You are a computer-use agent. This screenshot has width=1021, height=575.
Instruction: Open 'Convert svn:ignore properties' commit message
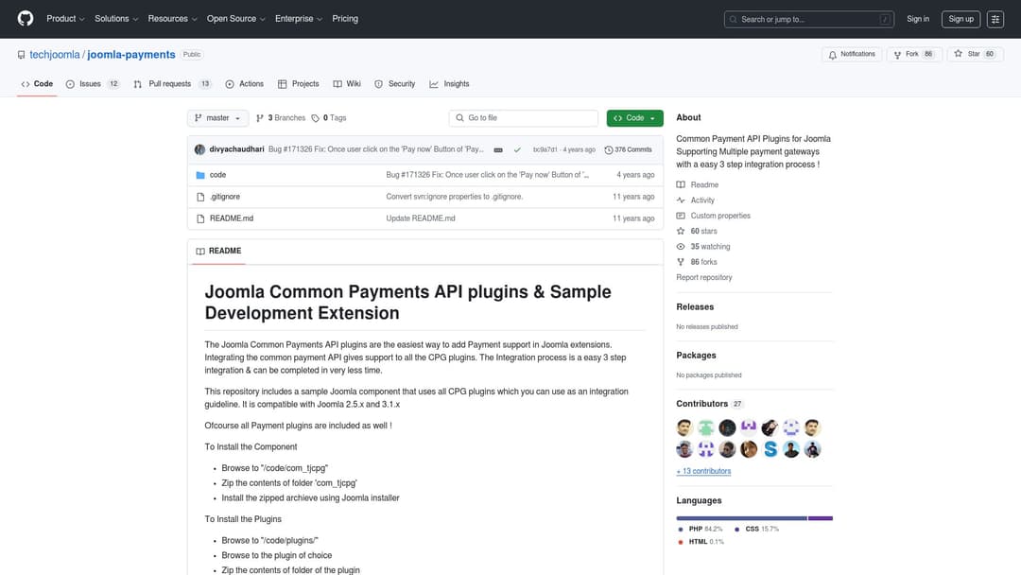click(x=455, y=197)
